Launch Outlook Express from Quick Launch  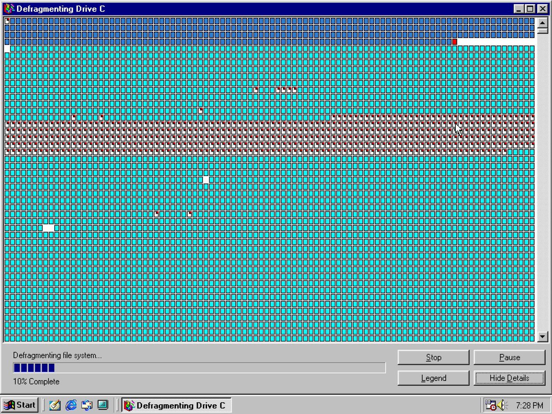[86, 405]
